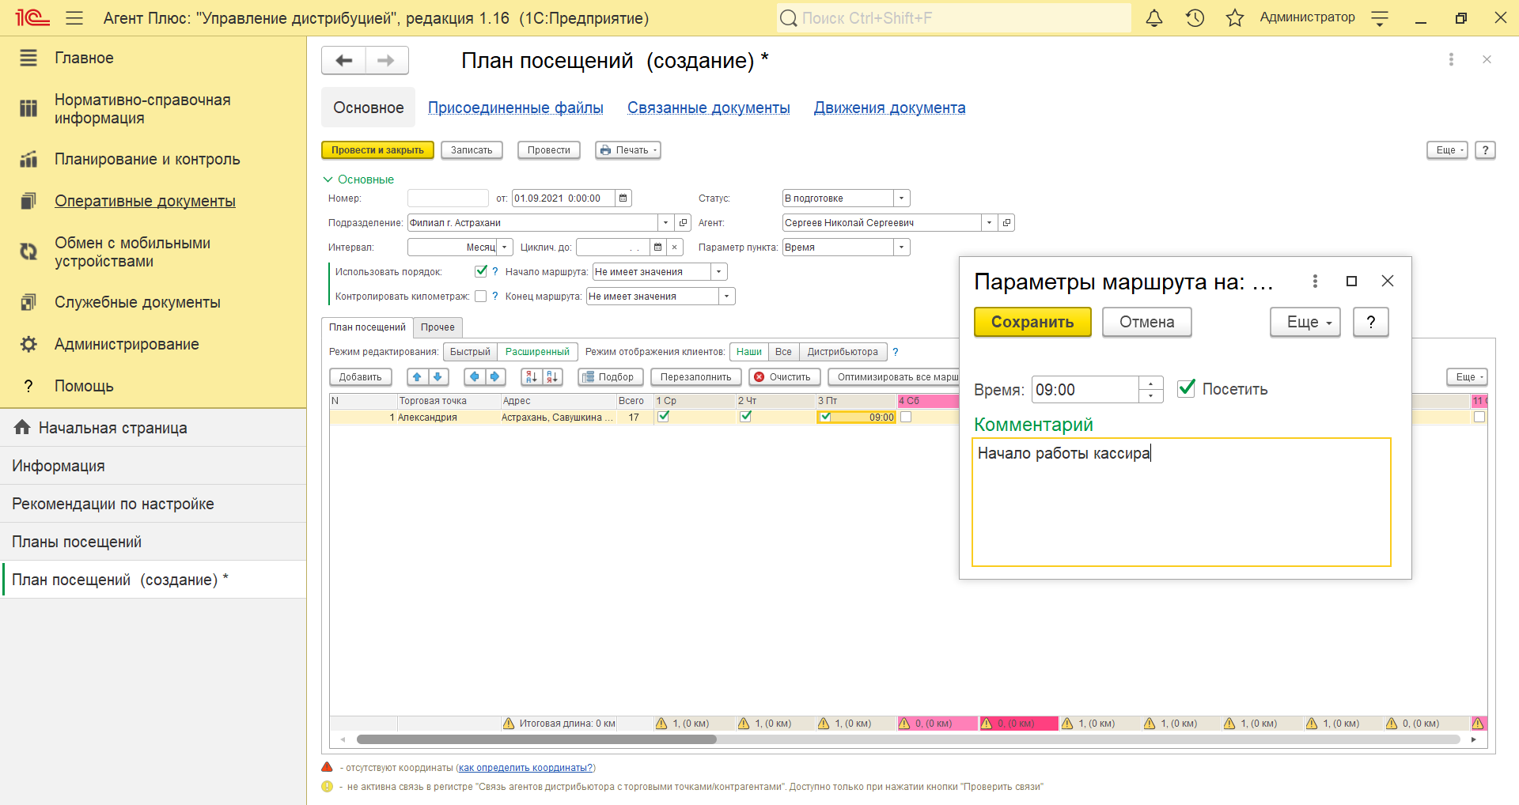Expand the Конец маршрута dropdown arrow
The image size is (1519, 805).
point(727,297)
